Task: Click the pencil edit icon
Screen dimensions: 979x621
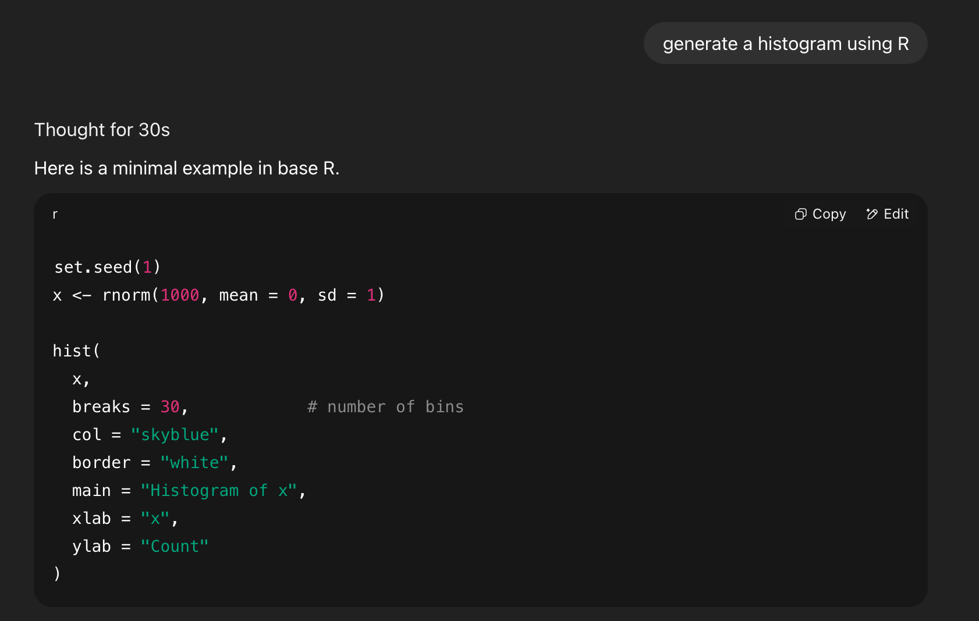Action: [x=872, y=215]
